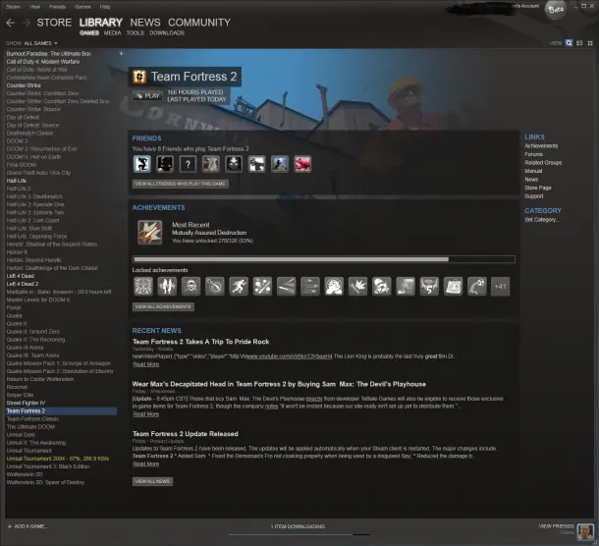Go back with the left arrow
Image resolution: width=599 pixels, height=546 pixels.
(x=11, y=23)
